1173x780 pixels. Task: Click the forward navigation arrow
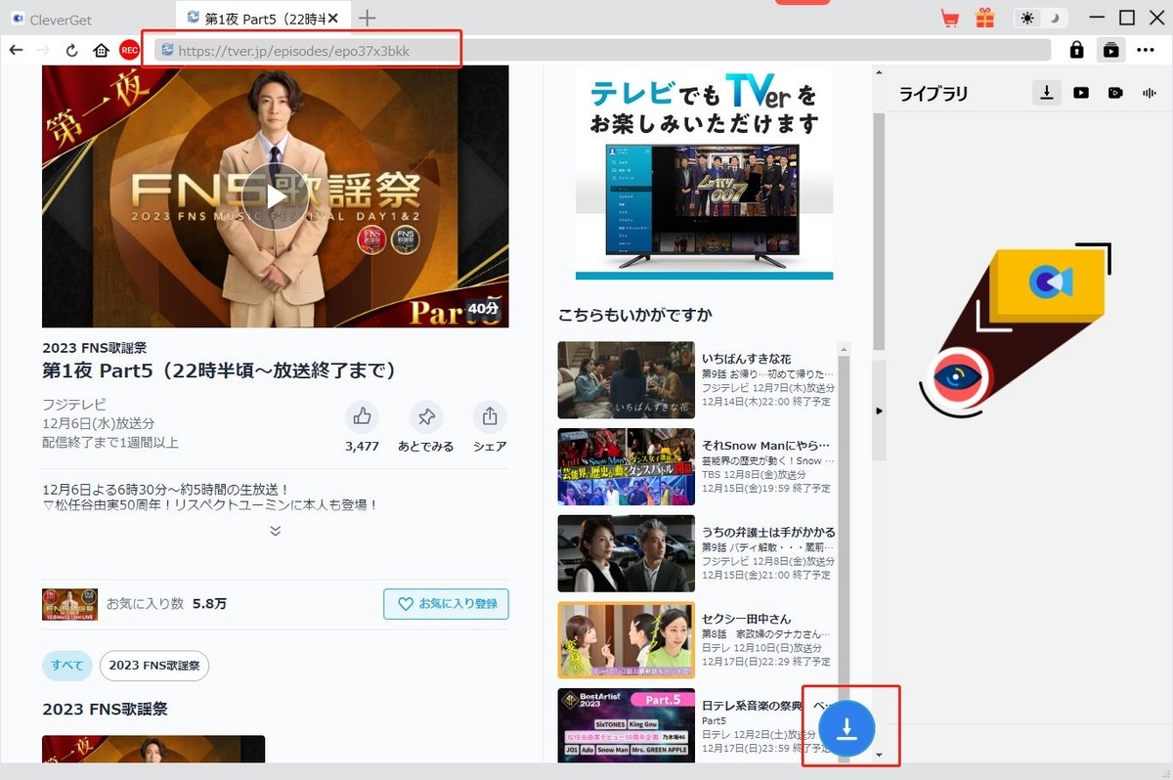[43, 50]
